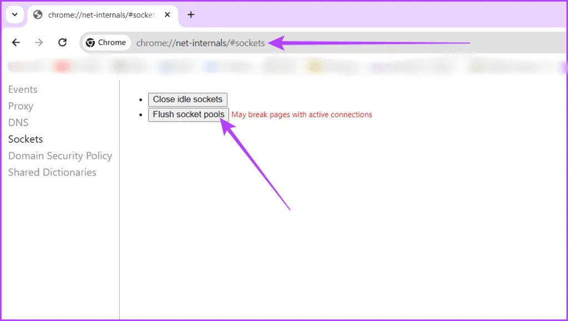Image resolution: width=568 pixels, height=321 pixels.
Task: Click the globe favicon on the tab
Action: [x=38, y=15]
